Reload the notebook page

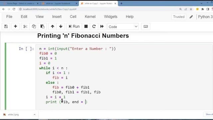pyautogui.click(x=14, y=9)
